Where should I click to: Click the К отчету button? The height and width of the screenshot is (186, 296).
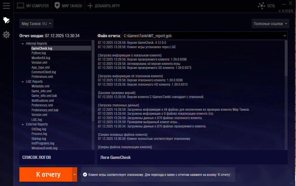coord(46,174)
